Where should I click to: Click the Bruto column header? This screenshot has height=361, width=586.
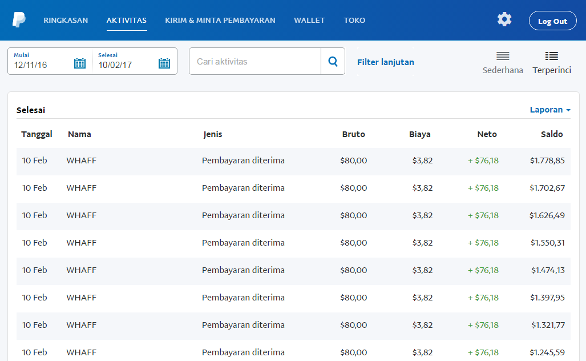354,134
